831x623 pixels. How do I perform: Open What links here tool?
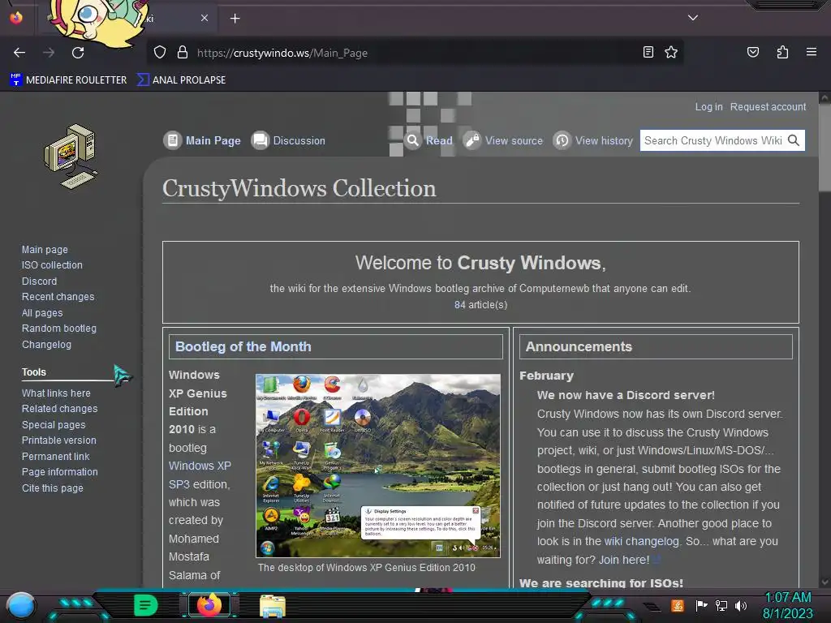tap(56, 393)
